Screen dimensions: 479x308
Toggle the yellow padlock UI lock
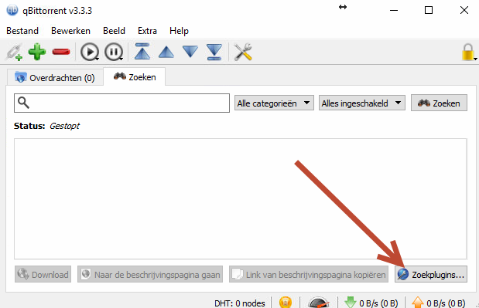468,52
